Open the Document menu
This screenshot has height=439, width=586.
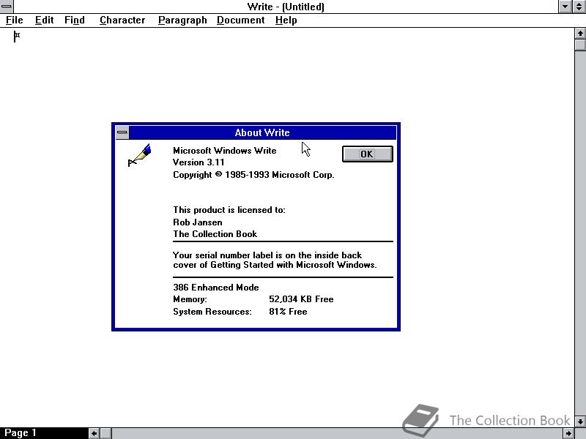coord(241,20)
